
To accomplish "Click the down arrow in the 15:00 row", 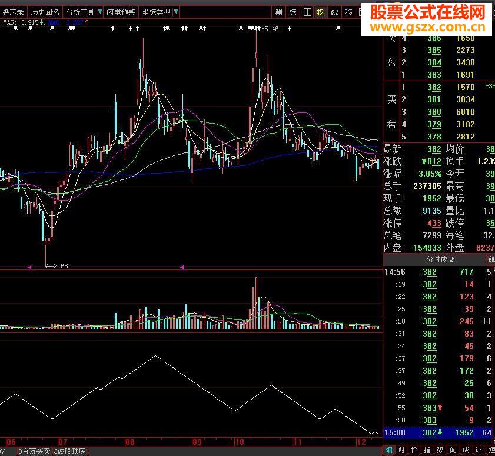I will [440, 432].
